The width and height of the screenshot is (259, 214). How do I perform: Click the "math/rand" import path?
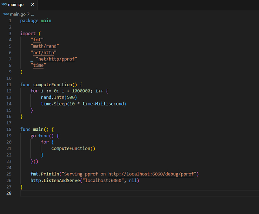[x=45, y=46]
